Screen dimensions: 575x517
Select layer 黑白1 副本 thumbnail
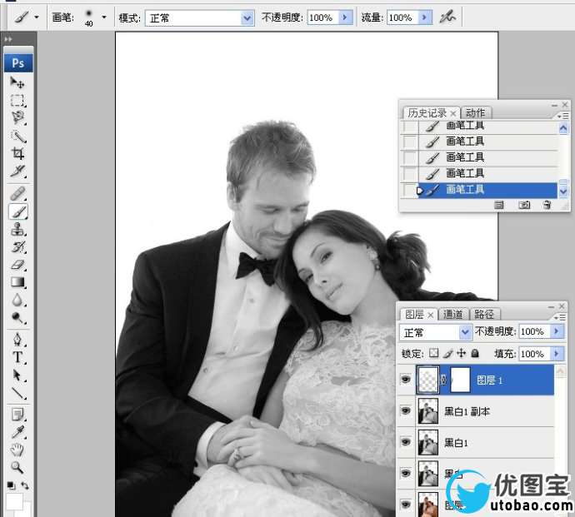[x=428, y=410]
